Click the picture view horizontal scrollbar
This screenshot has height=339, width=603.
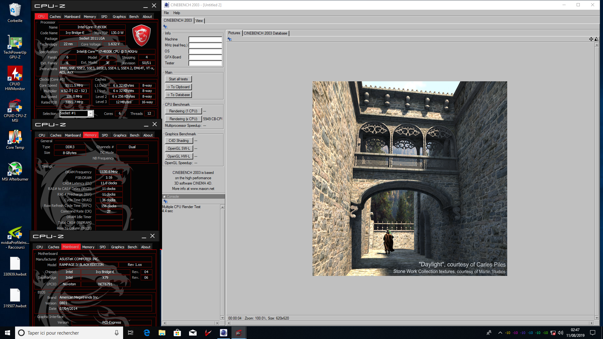coord(410,323)
